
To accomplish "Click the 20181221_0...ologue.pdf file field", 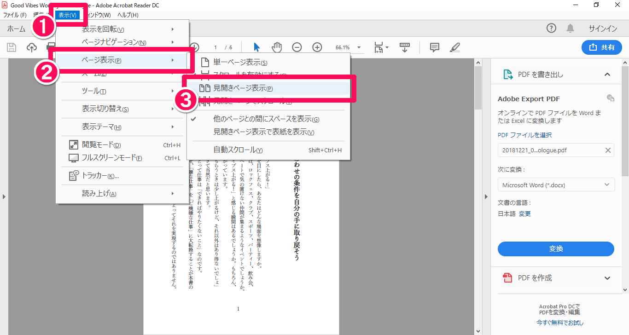I will point(556,150).
